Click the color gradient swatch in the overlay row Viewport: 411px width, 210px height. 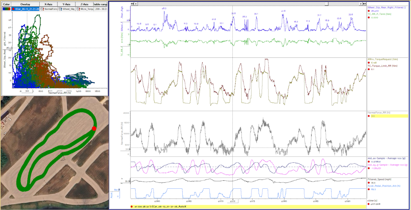tap(6, 8)
